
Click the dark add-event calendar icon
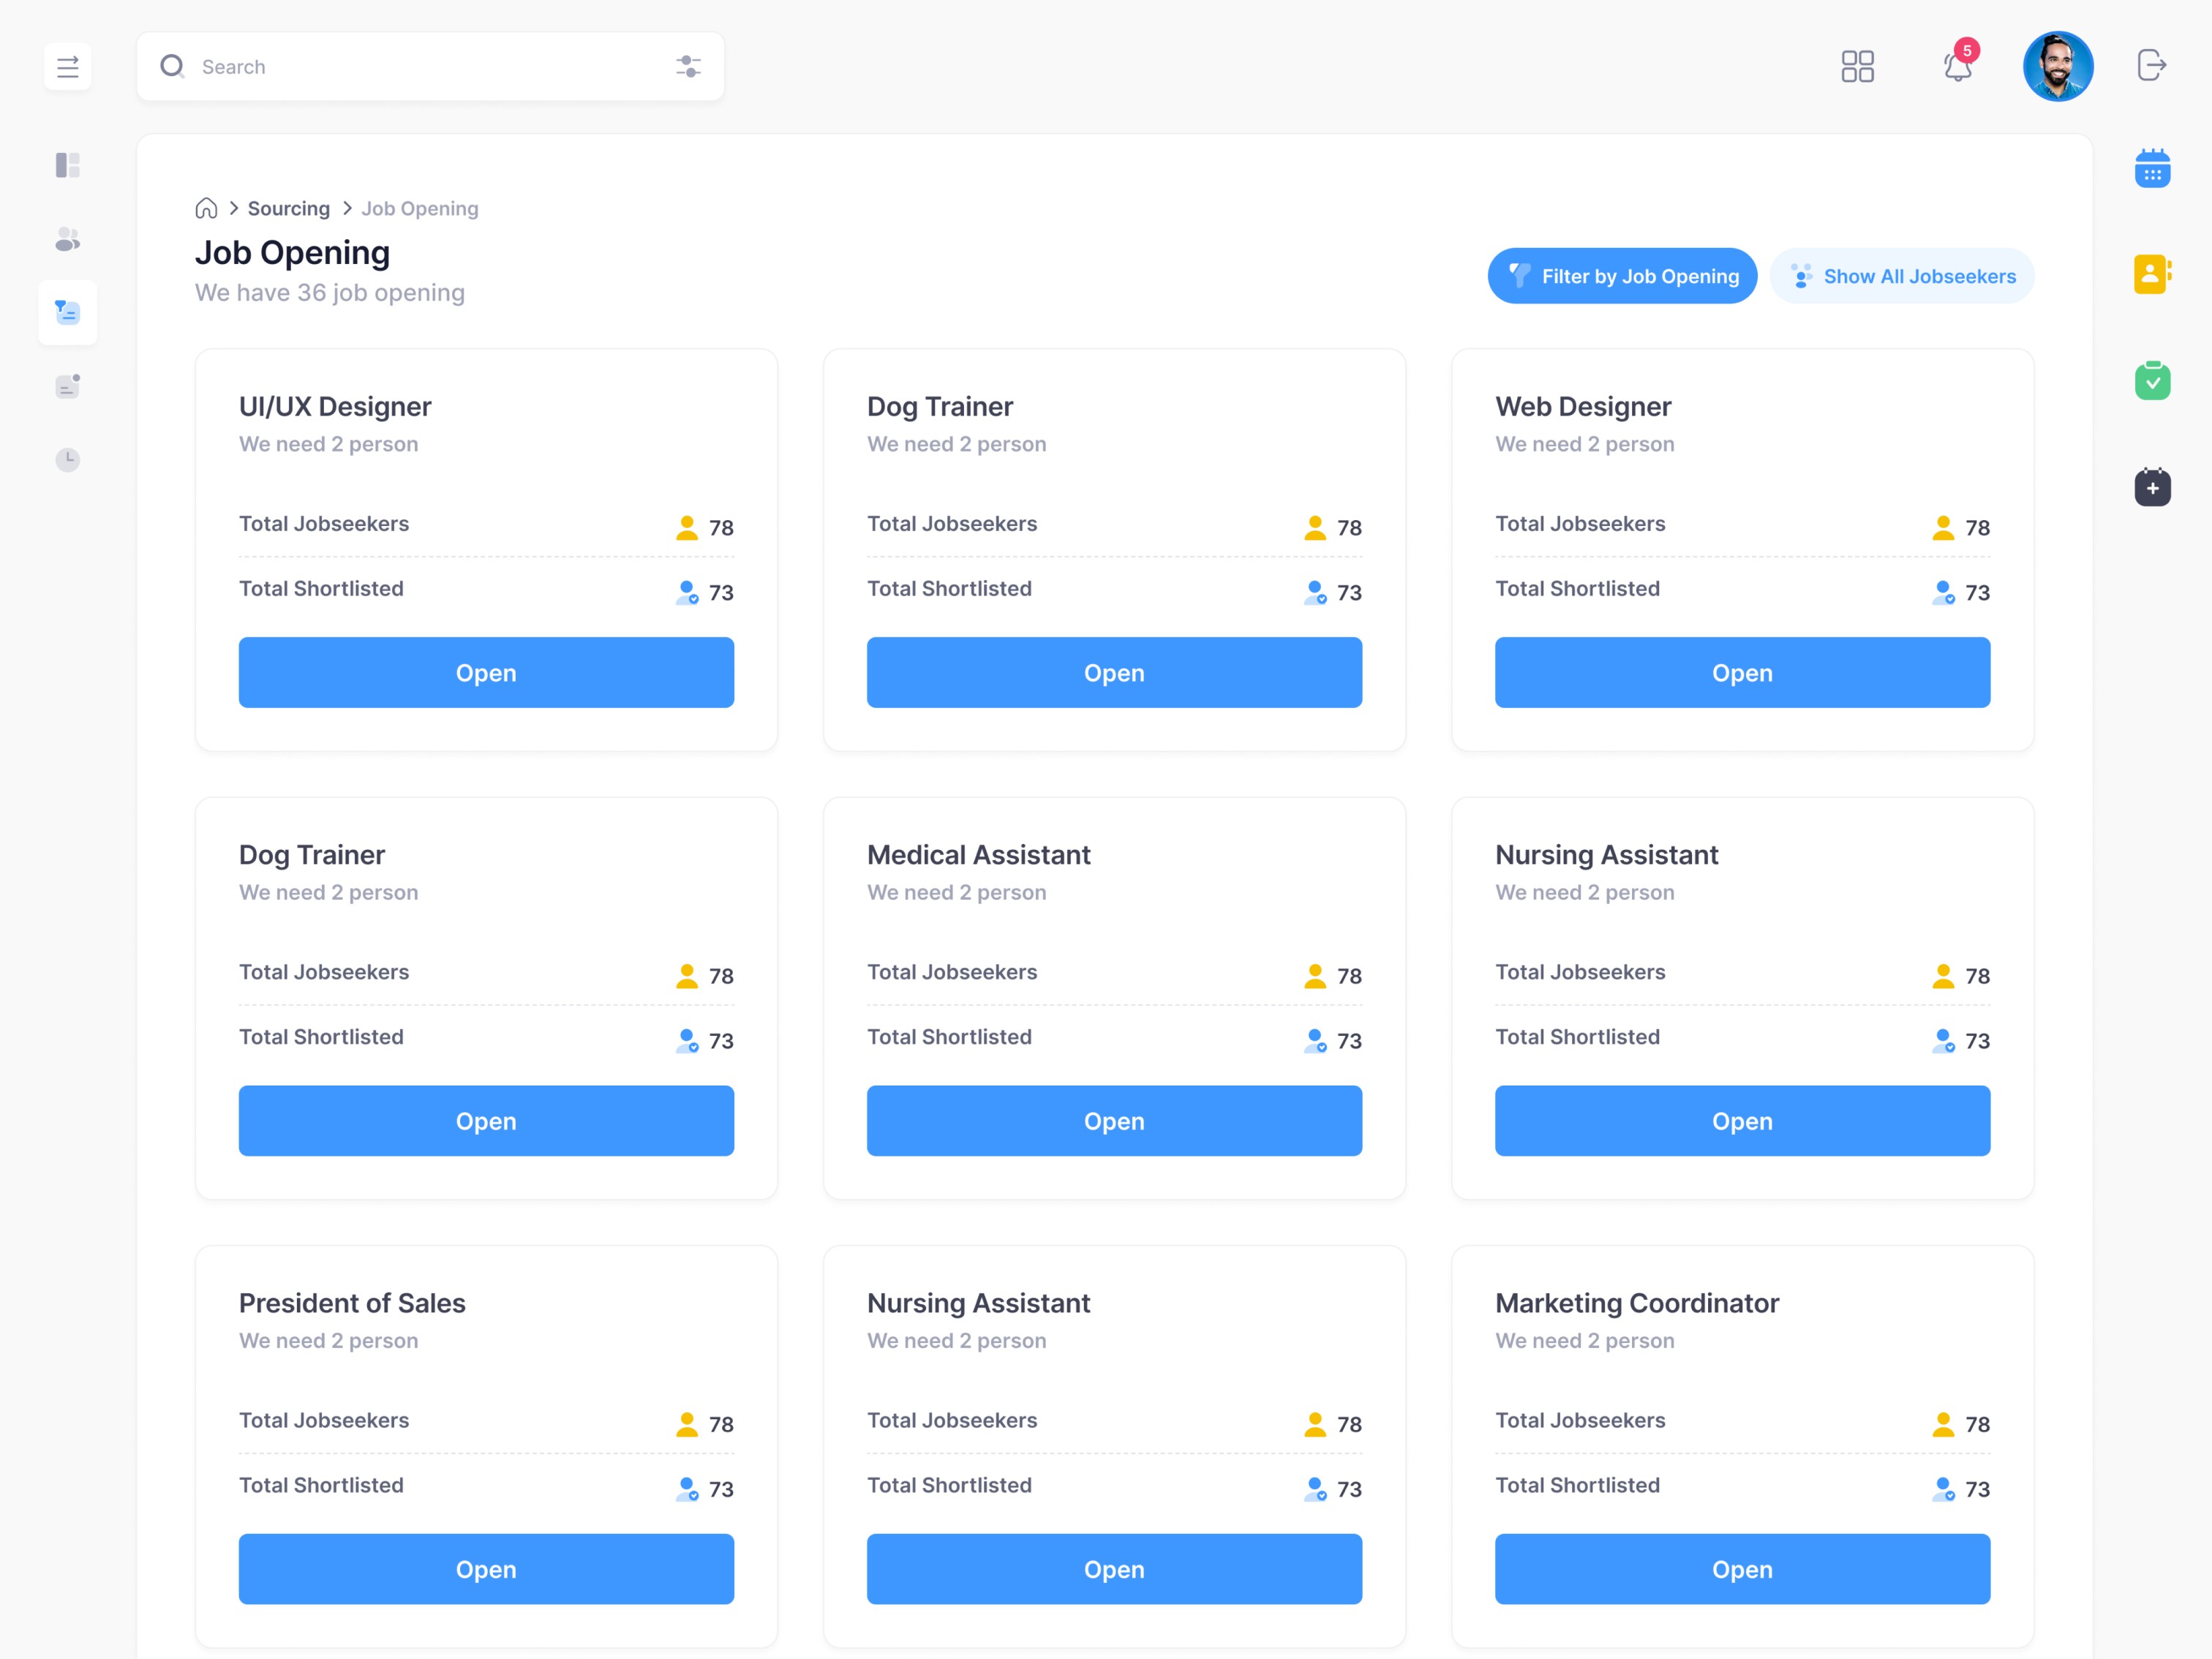[2152, 487]
